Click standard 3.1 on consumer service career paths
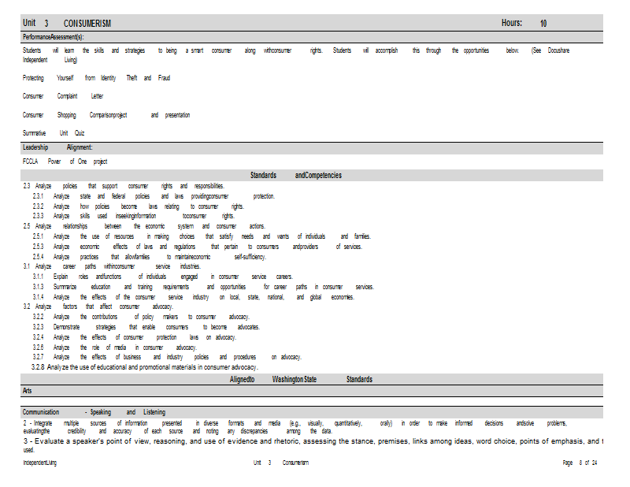Viewport: 630px width, 487px height. [x=112, y=266]
